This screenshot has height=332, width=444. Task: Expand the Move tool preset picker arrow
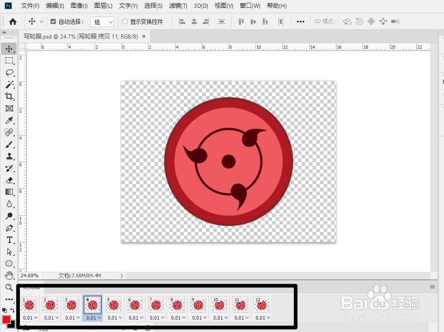41,22
